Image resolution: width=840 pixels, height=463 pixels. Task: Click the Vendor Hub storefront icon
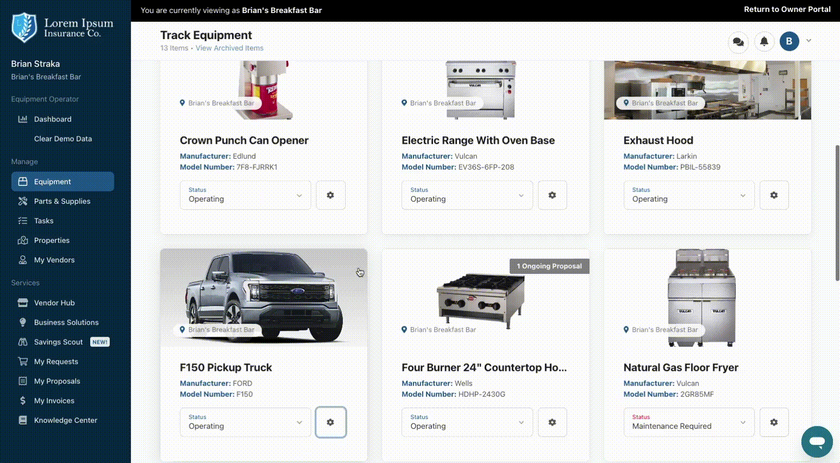23,303
